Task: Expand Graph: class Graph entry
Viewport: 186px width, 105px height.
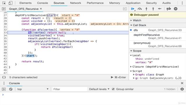Action: pyautogui.click(x=134, y=75)
